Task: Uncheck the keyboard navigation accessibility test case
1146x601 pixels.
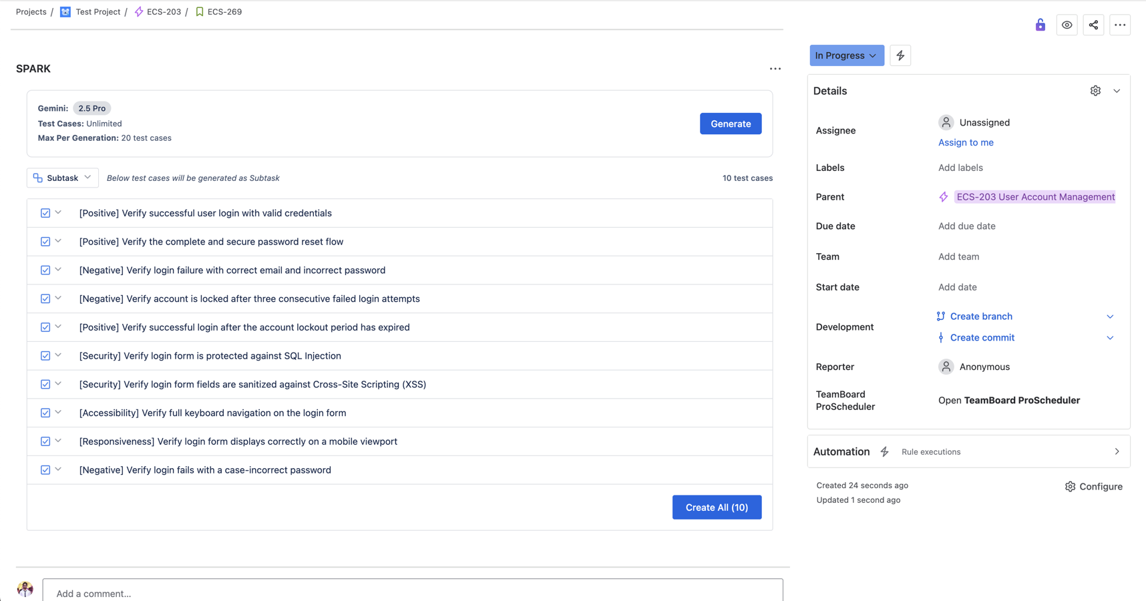Action: point(45,413)
